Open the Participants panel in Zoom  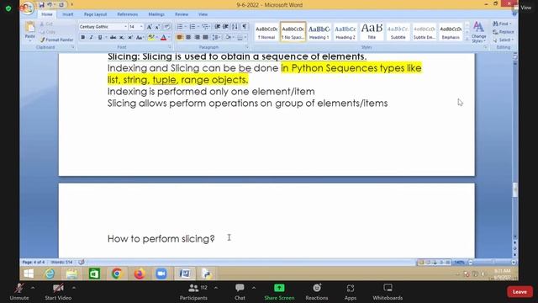tap(194, 291)
